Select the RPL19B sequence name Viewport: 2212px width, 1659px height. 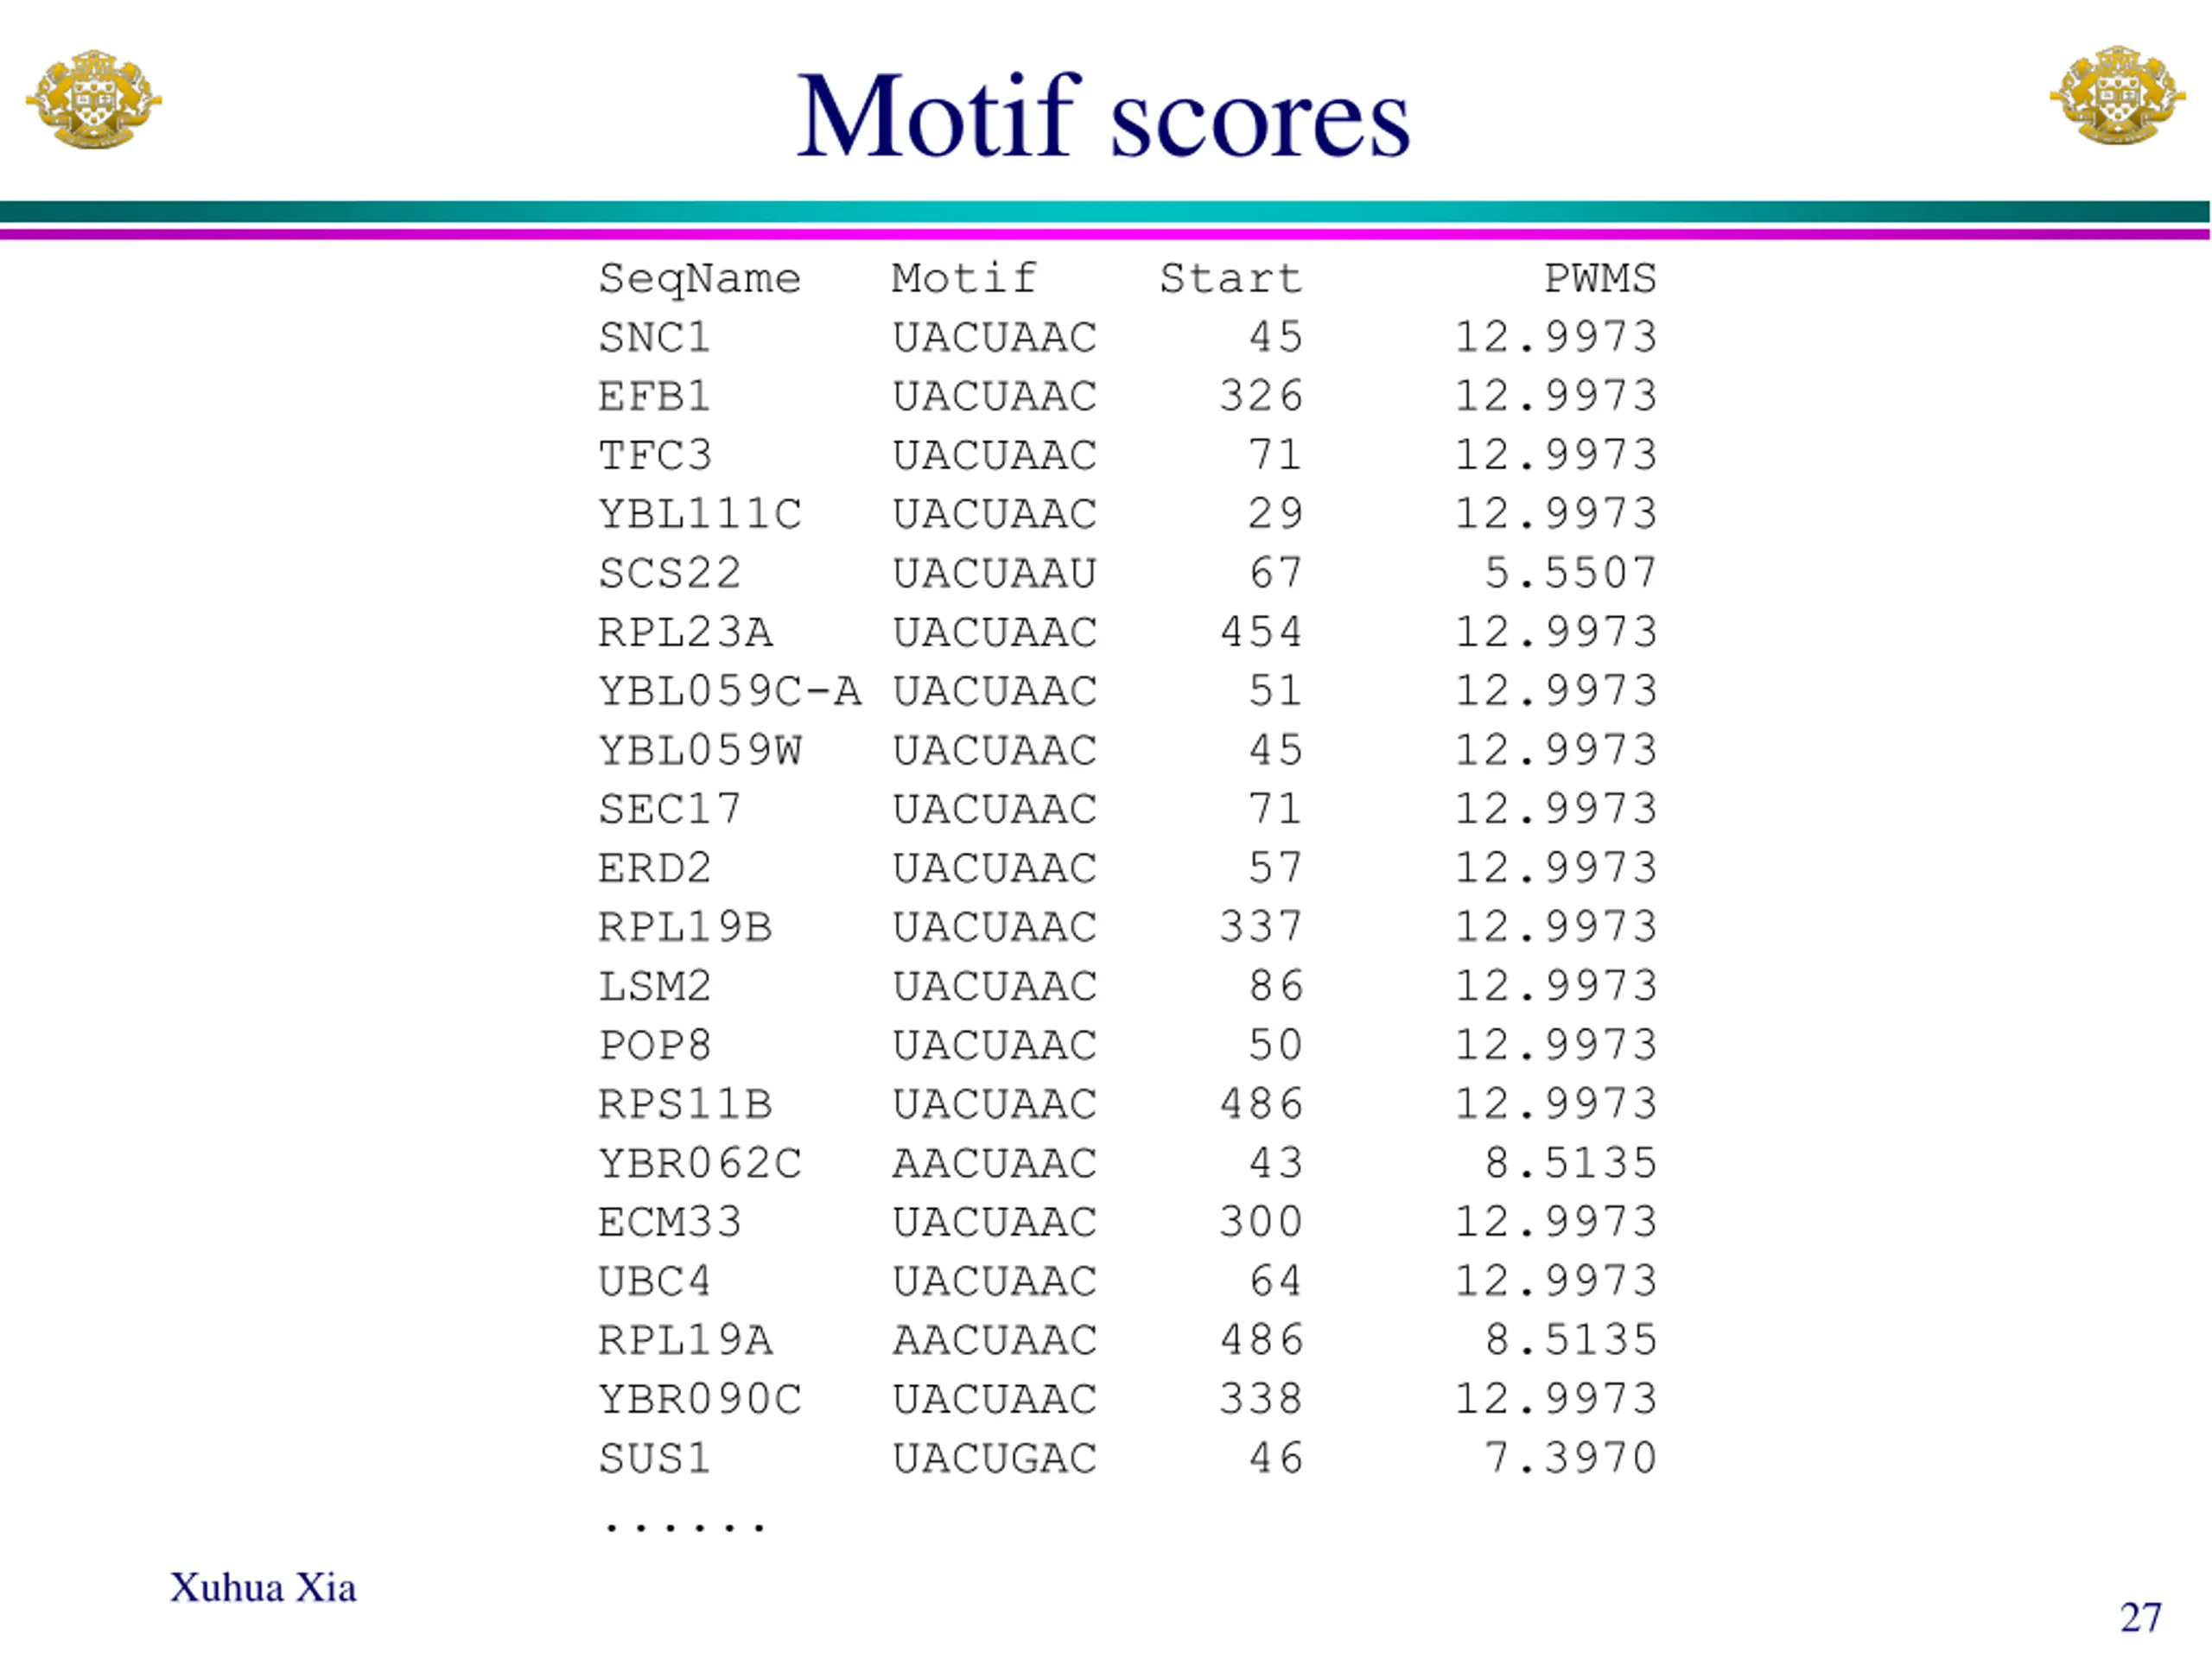coord(685,927)
